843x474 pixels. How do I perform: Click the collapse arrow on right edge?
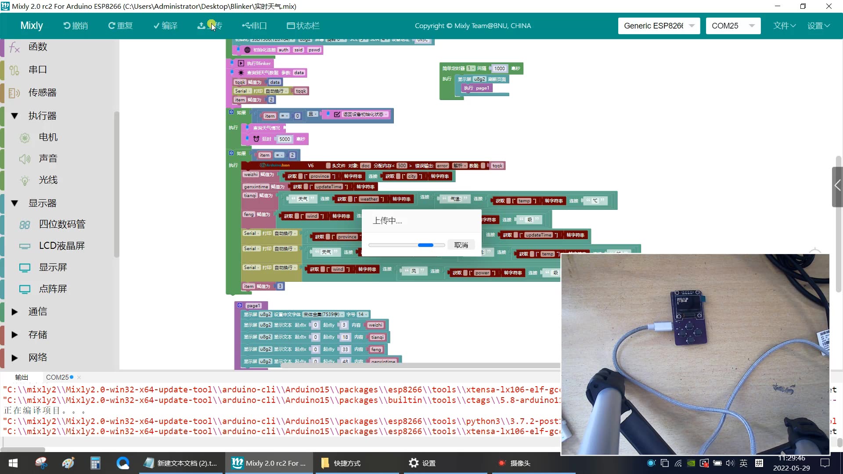(837, 186)
